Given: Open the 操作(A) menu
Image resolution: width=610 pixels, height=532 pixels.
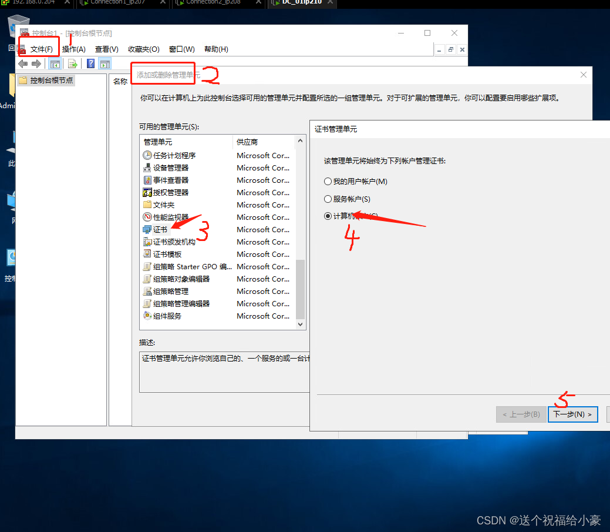Looking at the screenshot, I should point(74,49).
